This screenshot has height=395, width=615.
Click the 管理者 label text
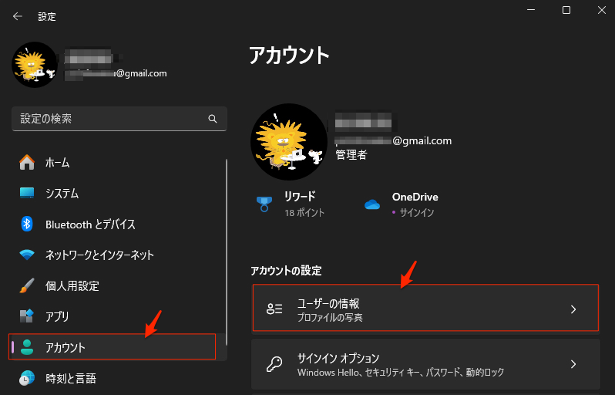pos(351,155)
